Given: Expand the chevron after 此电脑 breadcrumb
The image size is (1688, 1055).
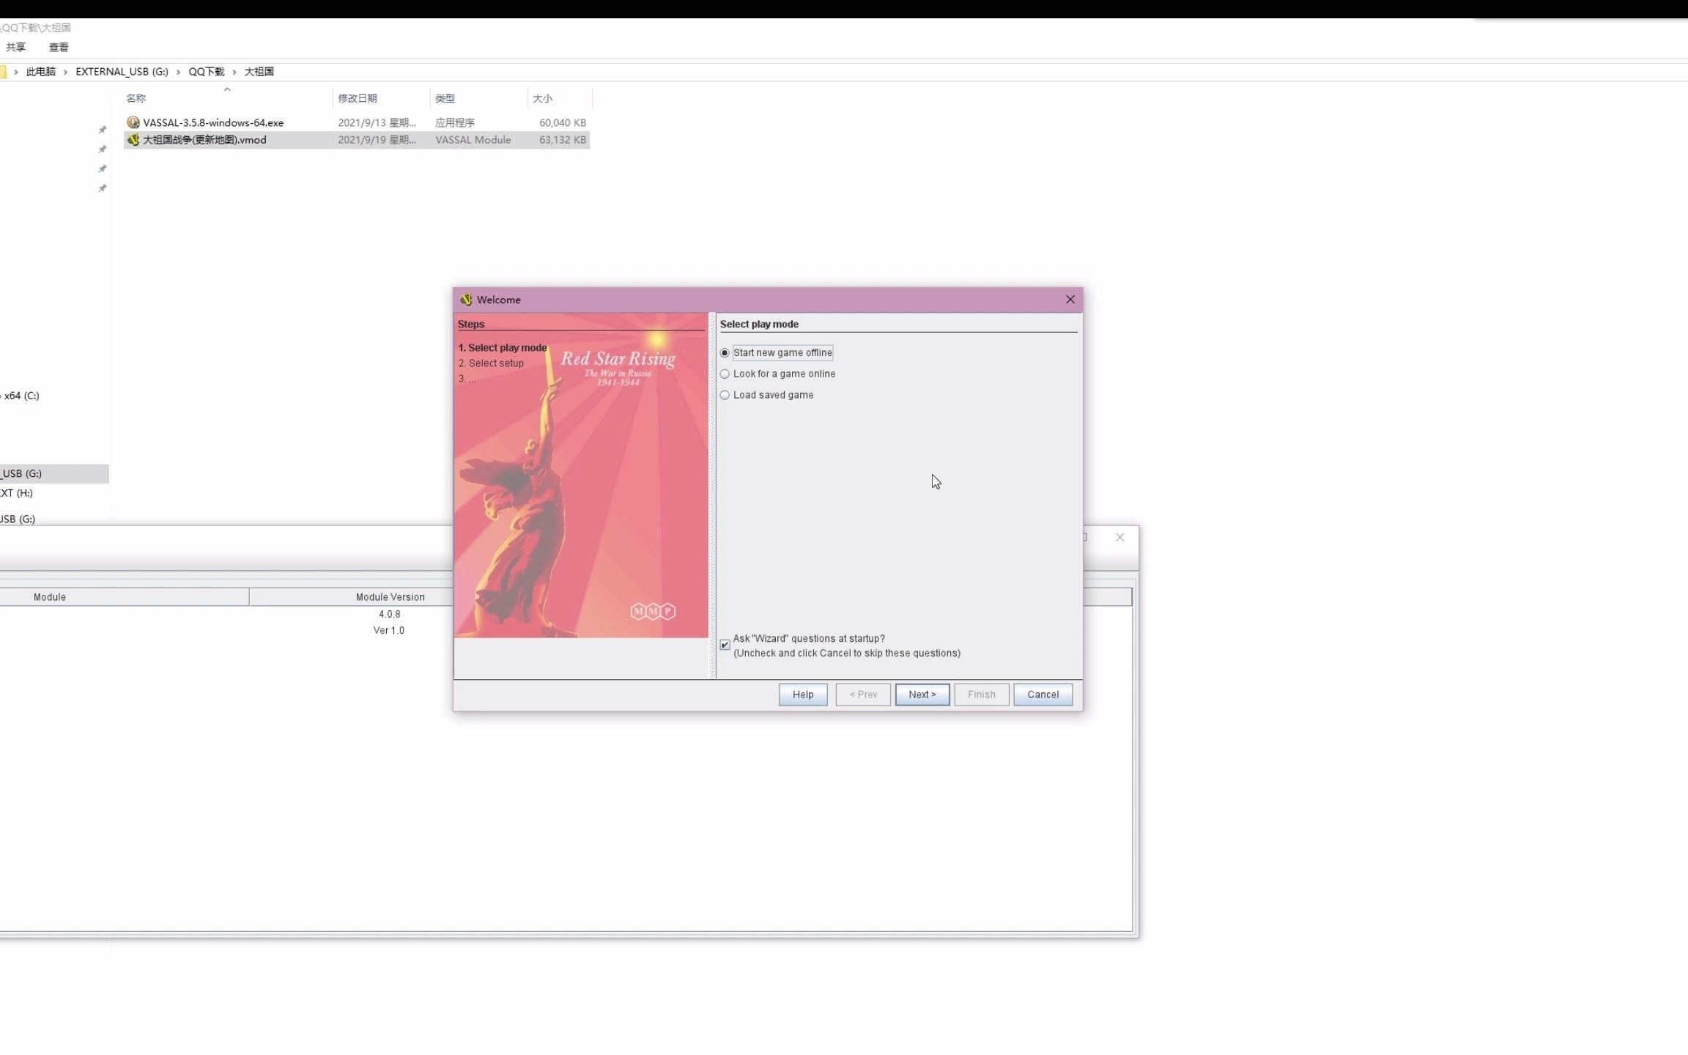Looking at the screenshot, I should tap(65, 72).
